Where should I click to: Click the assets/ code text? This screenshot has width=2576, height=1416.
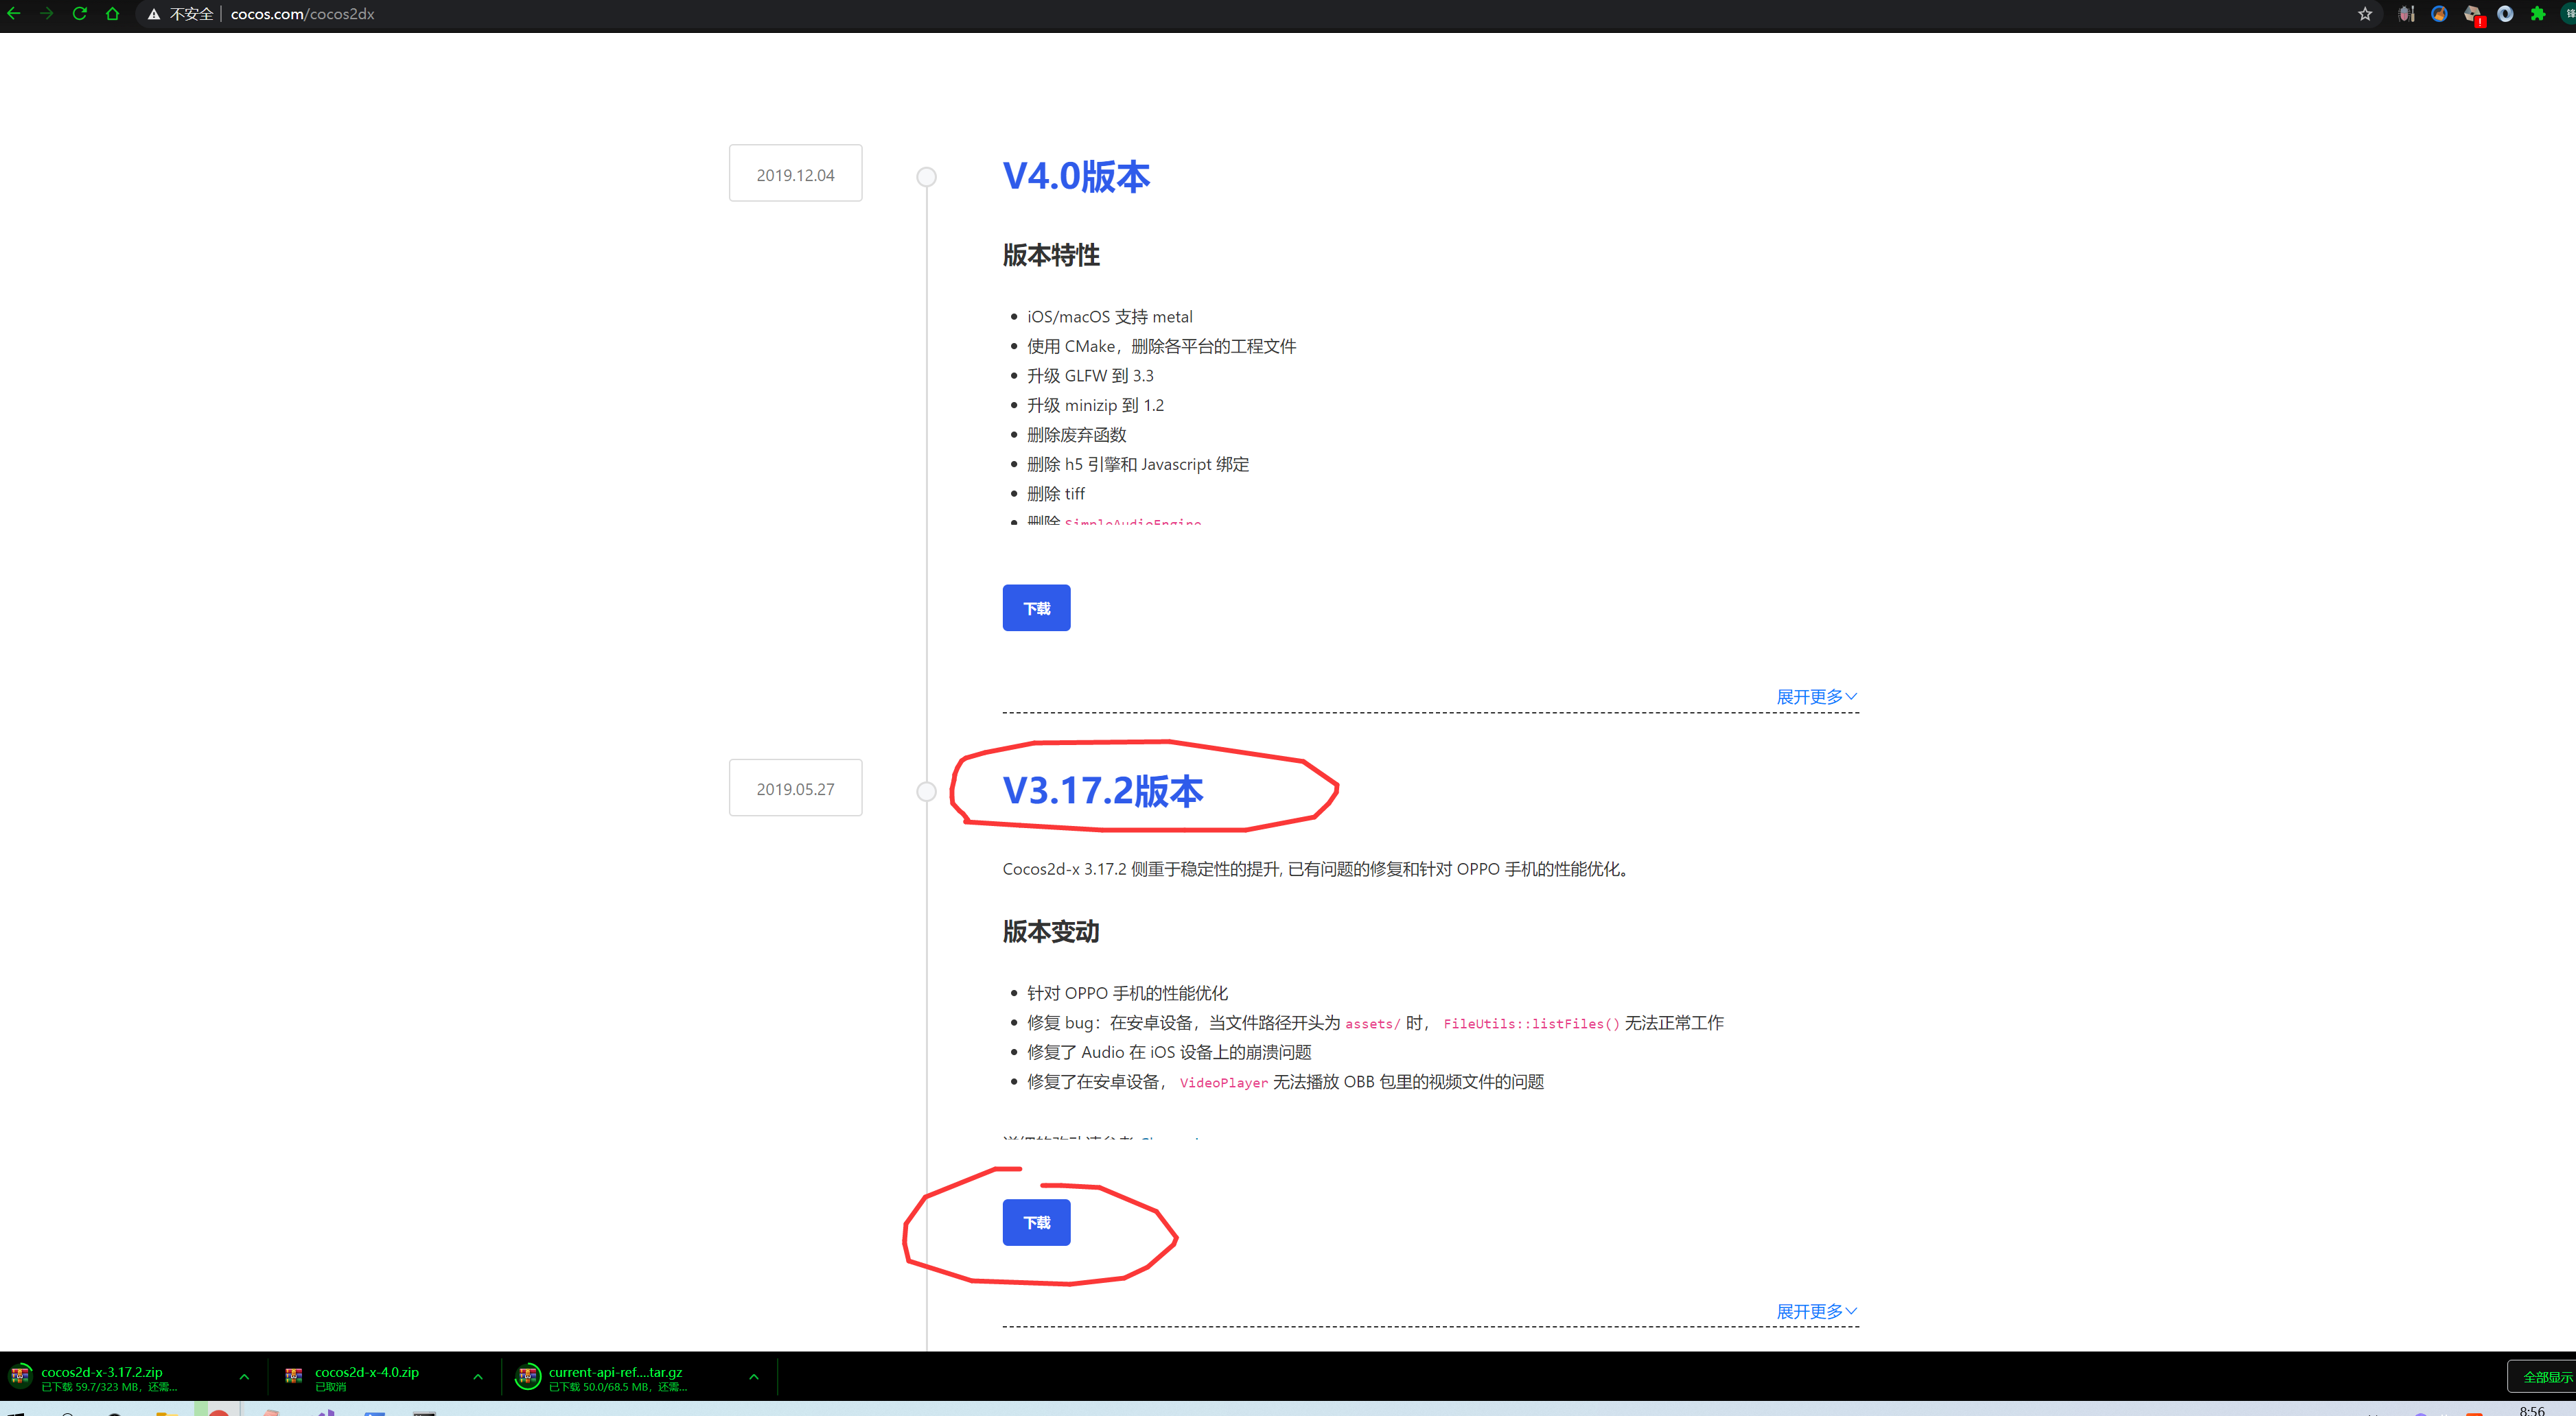point(1372,1024)
